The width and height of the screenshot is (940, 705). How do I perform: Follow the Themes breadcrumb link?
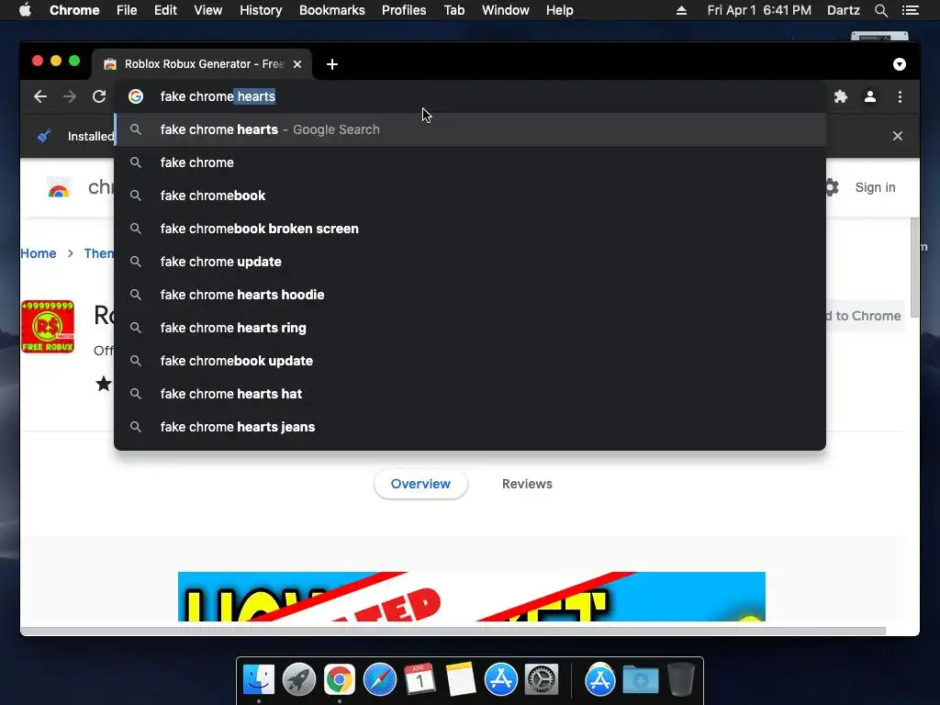(x=99, y=253)
